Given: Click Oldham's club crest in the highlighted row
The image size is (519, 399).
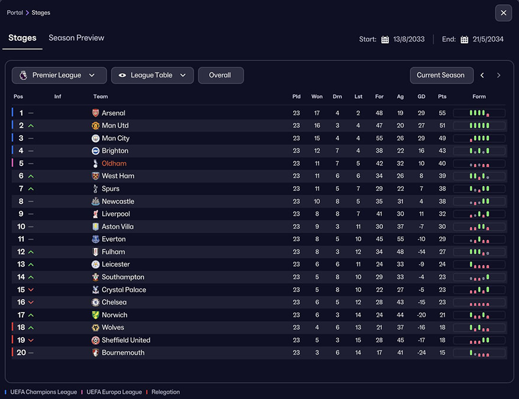Looking at the screenshot, I should pyautogui.click(x=95, y=163).
